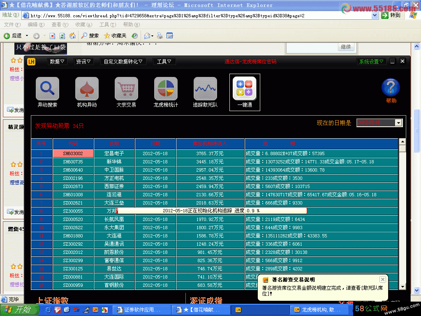Open the IE 文件 menu
Image resolution: width=421 pixels, height=316 pixels.
pyautogui.click(x=12, y=25)
